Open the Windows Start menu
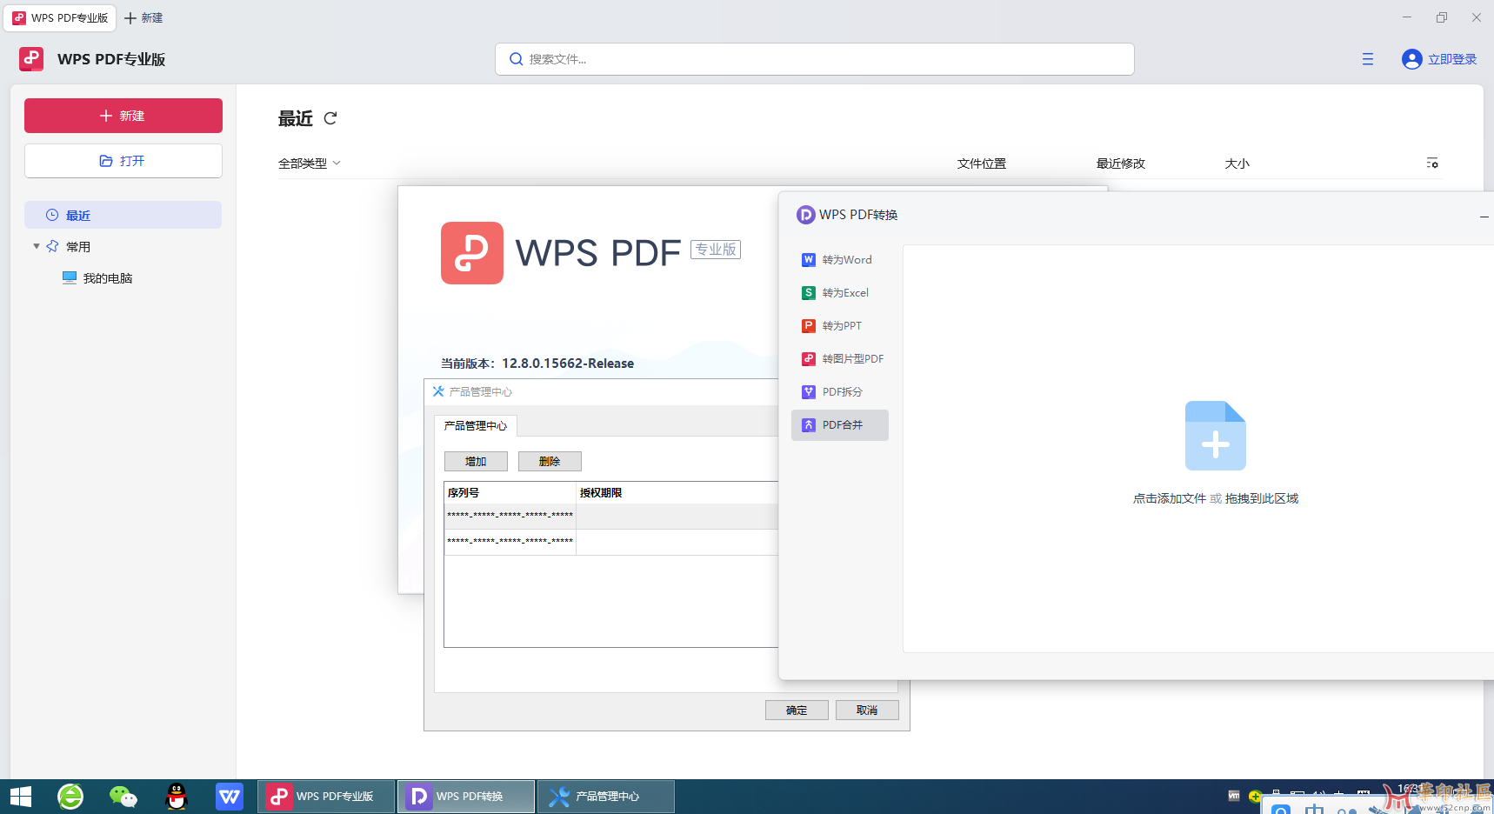The width and height of the screenshot is (1494, 814). [x=21, y=797]
